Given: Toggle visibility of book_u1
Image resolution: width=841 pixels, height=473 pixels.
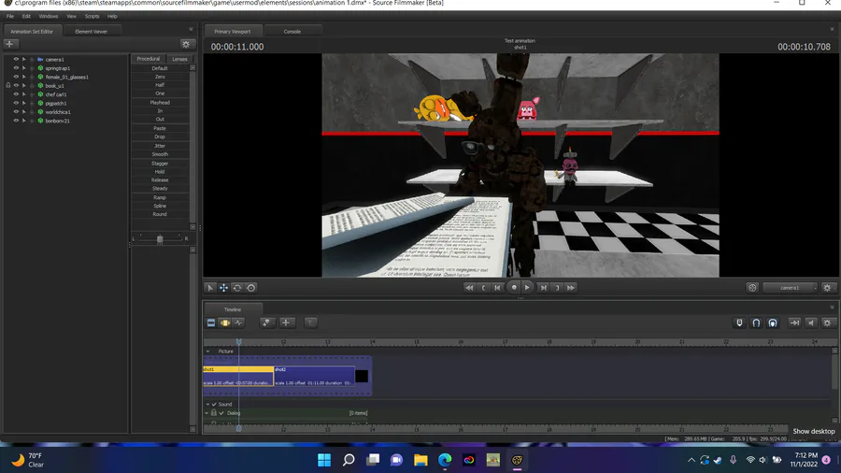Looking at the screenshot, I should point(16,85).
